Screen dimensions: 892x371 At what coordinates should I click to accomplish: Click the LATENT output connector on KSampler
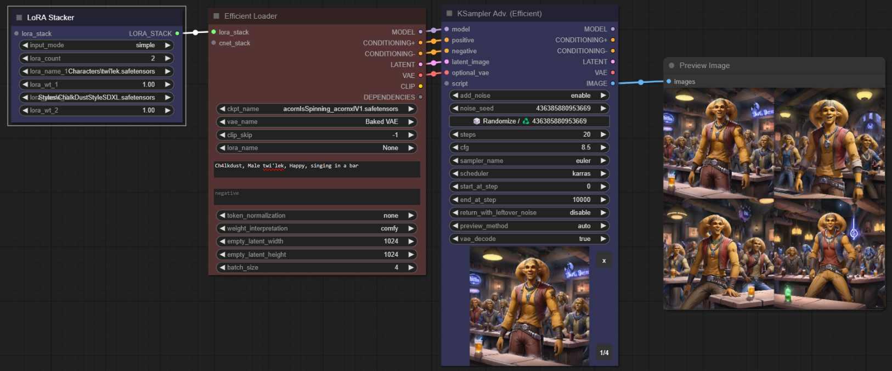click(613, 61)
